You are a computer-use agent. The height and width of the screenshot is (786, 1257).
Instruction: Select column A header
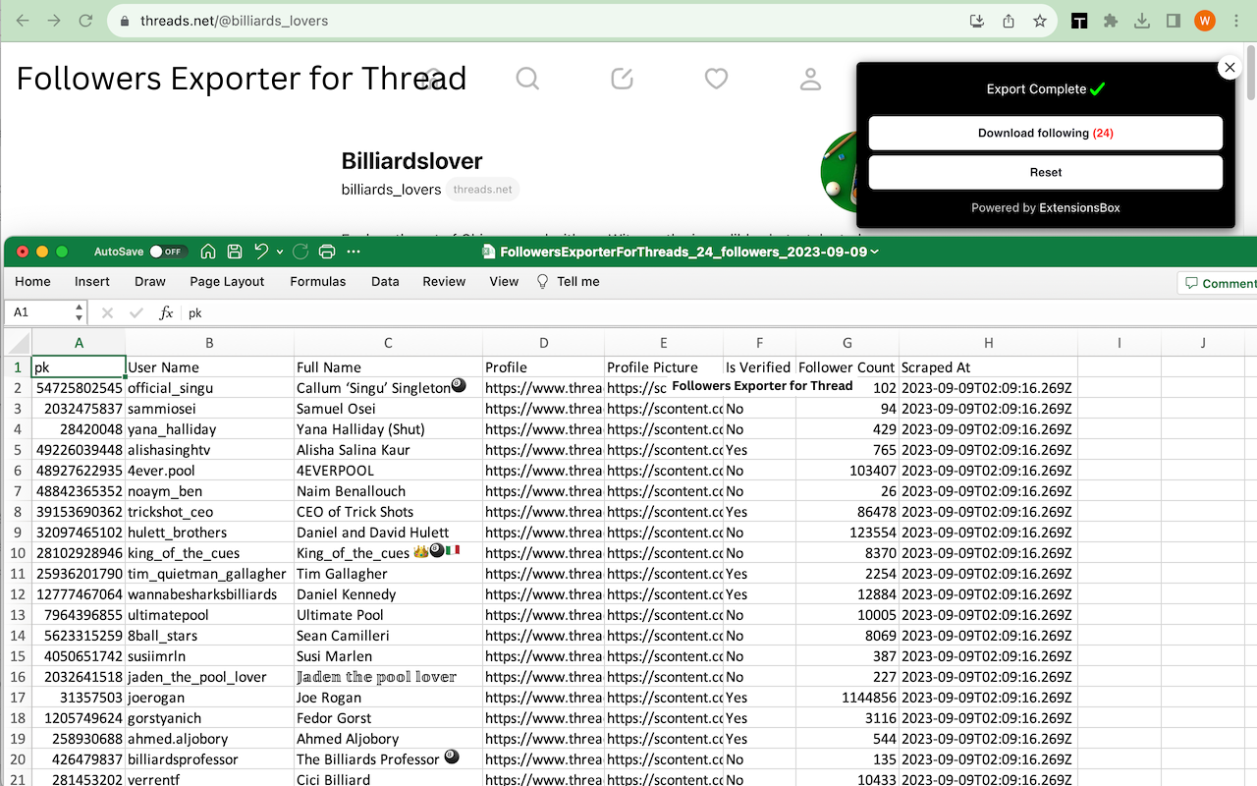79,343
